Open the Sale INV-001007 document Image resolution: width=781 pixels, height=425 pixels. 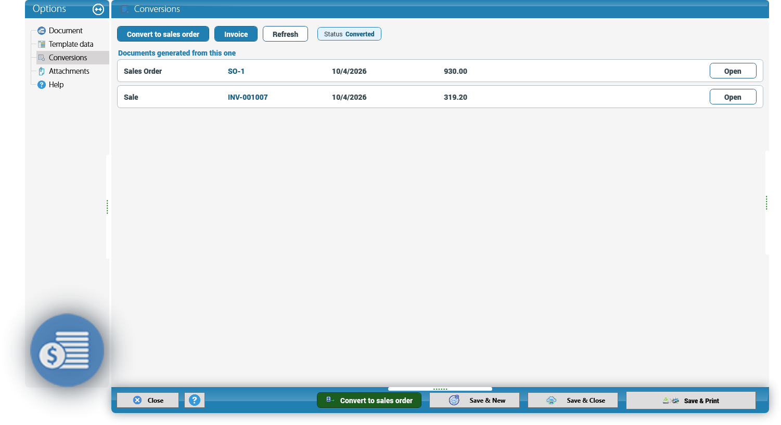[733, 97]
